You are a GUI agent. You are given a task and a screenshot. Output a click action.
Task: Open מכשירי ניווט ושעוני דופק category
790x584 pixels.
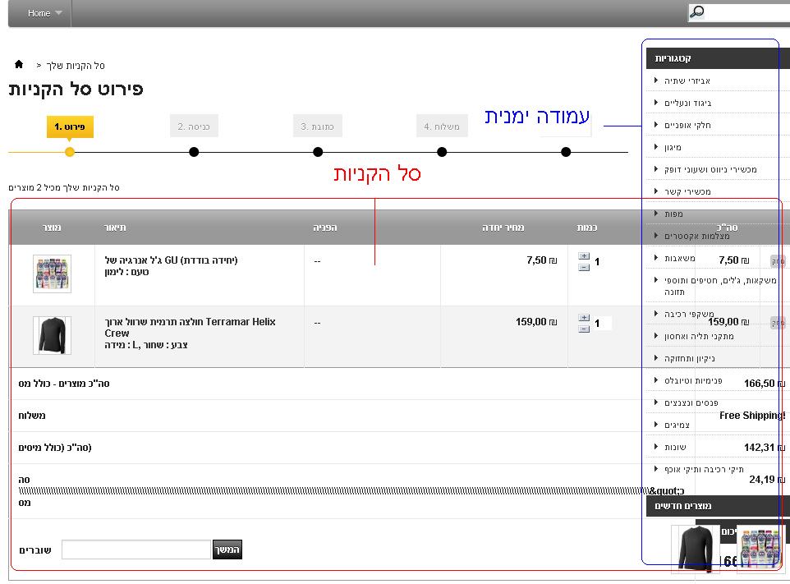(x=710, y=169)
